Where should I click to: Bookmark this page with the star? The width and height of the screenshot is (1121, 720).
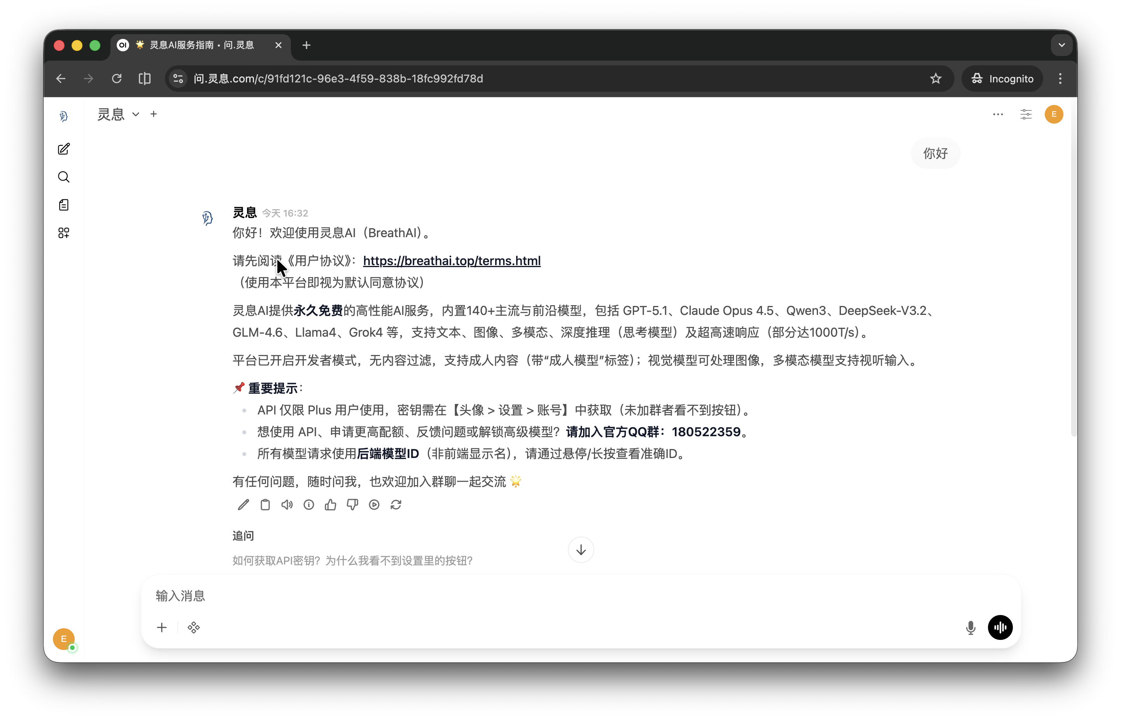(936, 78)
